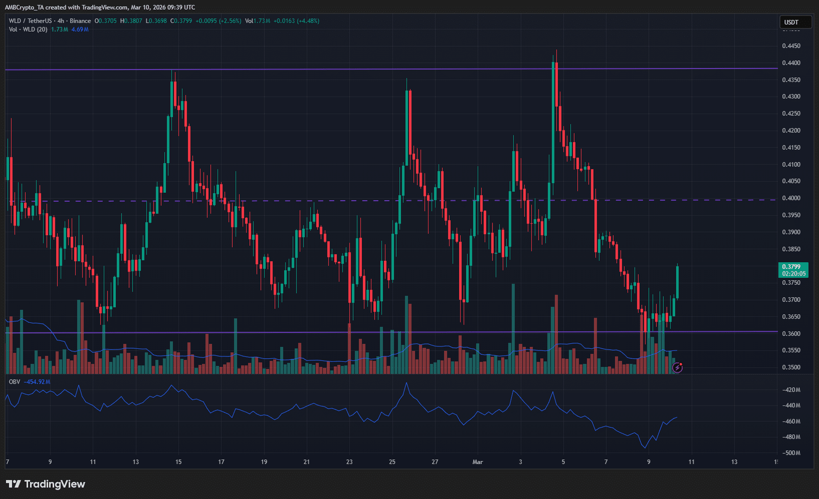Click the -500M label on OBV scale
819x499 pixels.
click(791, 453)
